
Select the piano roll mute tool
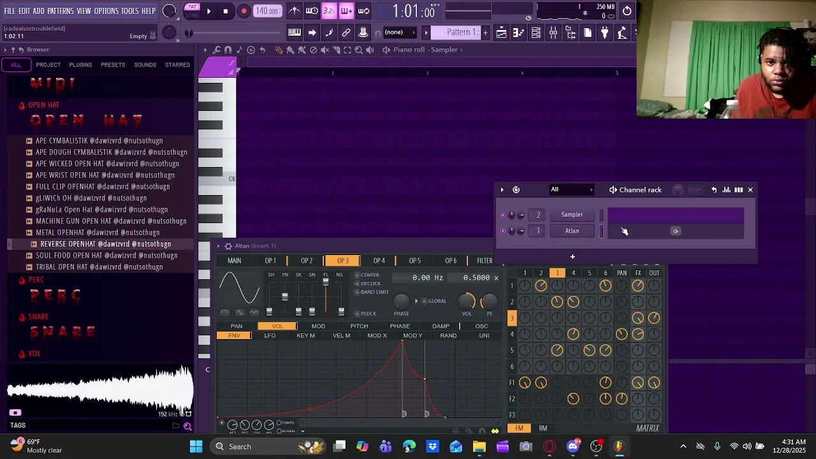324,50
